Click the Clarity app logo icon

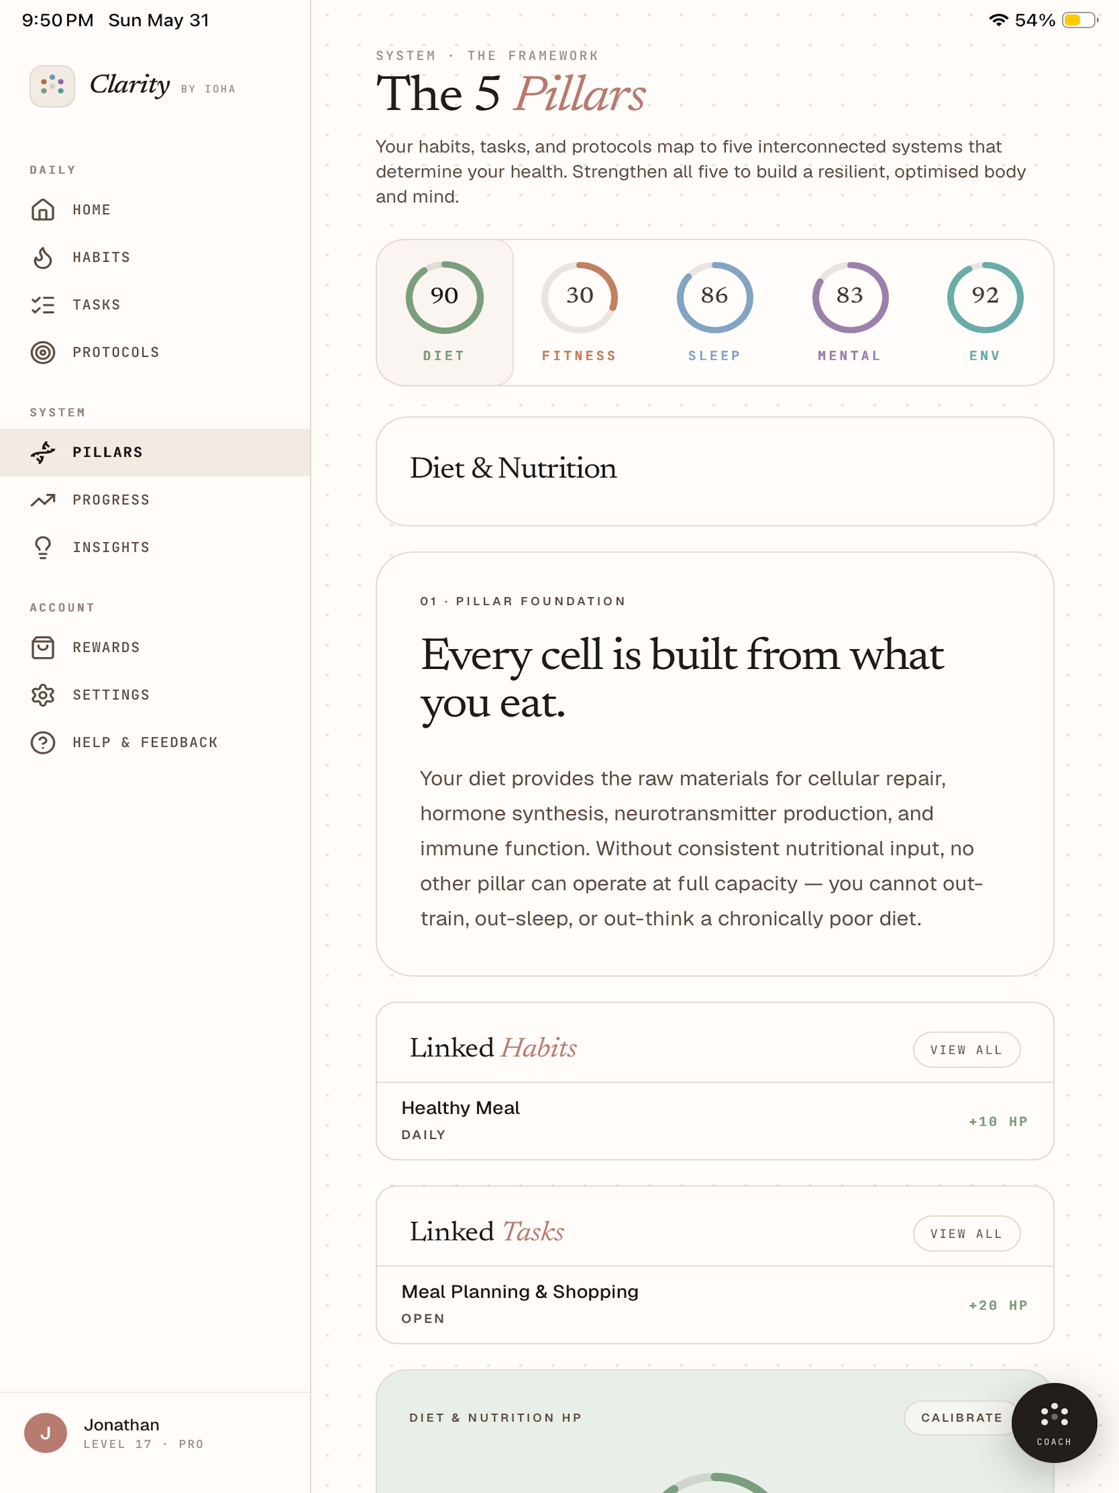[x=52, y=86]
